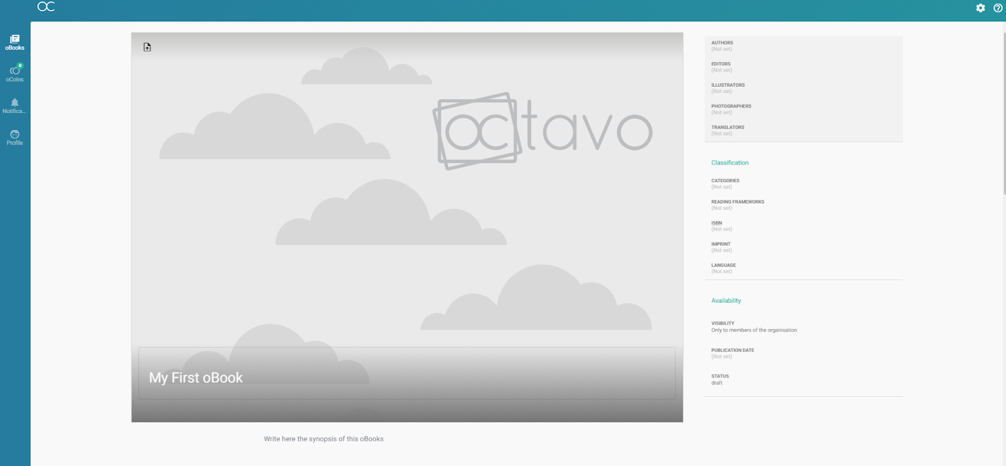1006x466 pixels.
Task: Click the upload cover image icon
Action: click(x=147, y=47)
